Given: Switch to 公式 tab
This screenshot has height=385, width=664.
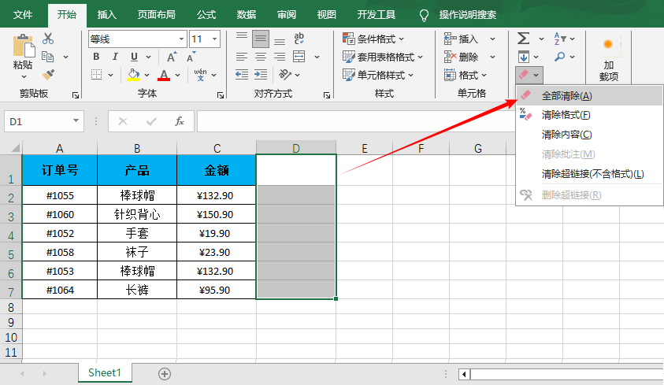Looking at the screenshot, I should click(x=206, y=15).
